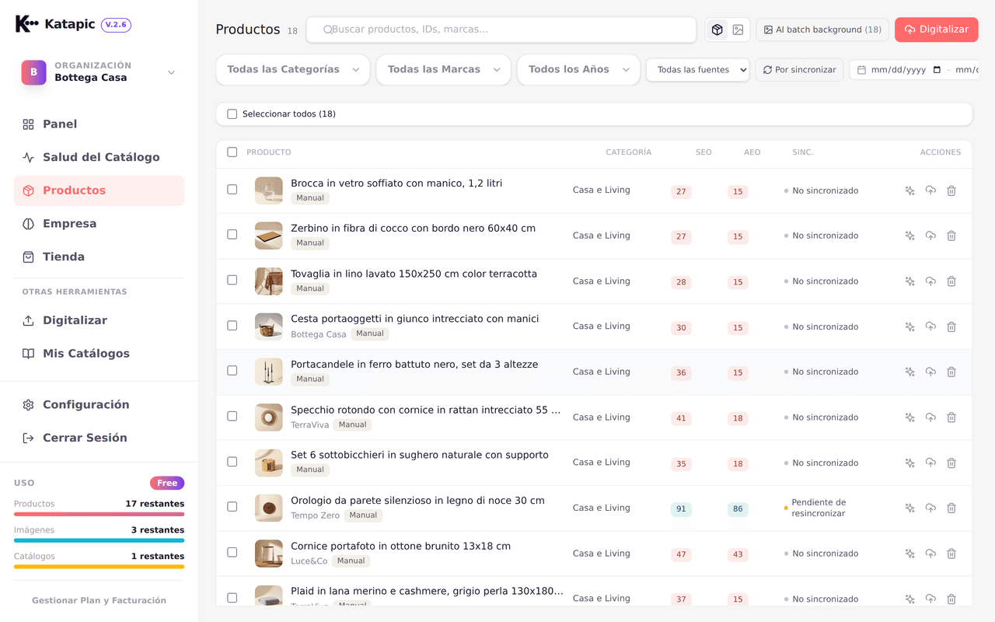Open Mis Catálogos
Viewport: 995px width, 622px height.
pos(99,354)
